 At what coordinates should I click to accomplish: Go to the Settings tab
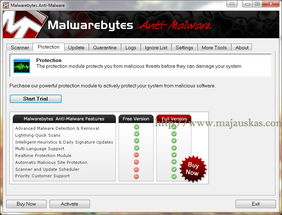(x=184, y=47)
